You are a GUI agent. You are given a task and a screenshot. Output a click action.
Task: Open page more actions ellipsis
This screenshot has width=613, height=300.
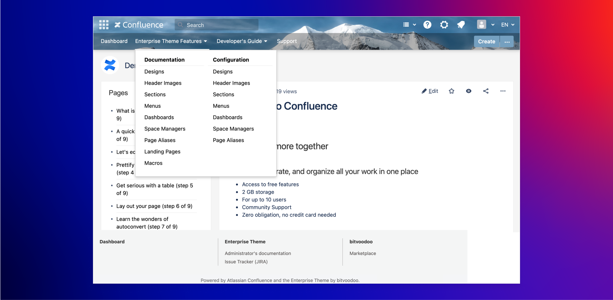pyautogui.click(x=503, y=91)
